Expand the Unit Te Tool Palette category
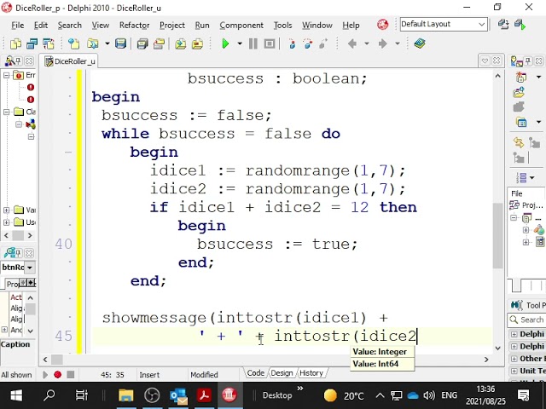 [x=514, y=371]
